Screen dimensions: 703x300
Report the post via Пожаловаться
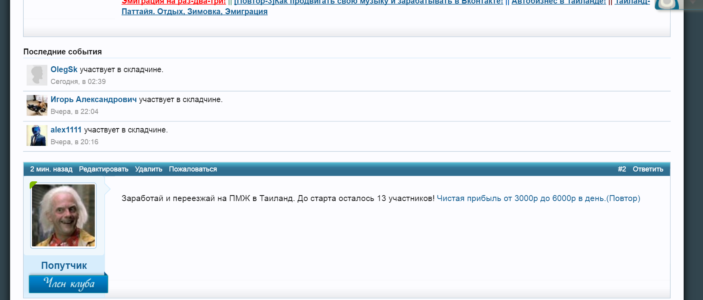(193, 169)
